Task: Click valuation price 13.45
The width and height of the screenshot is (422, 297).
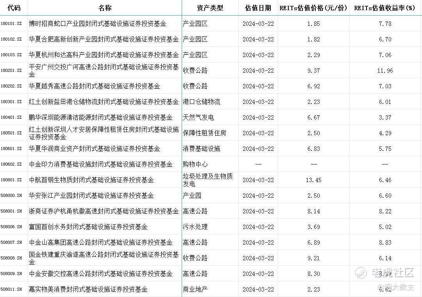Action: point(313,180)
